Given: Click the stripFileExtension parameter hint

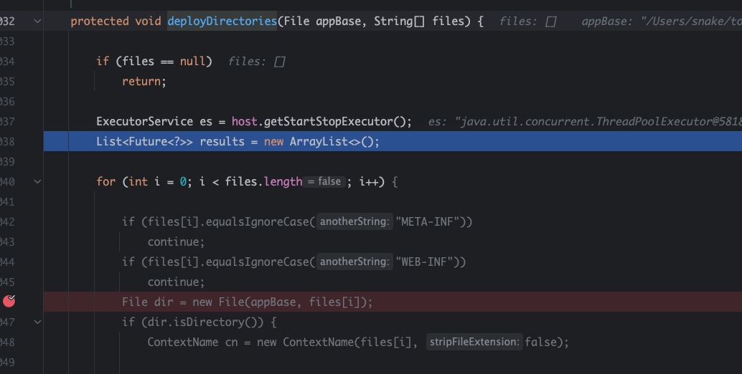Looking at the screenshot, I should click(x=474, y=342).
